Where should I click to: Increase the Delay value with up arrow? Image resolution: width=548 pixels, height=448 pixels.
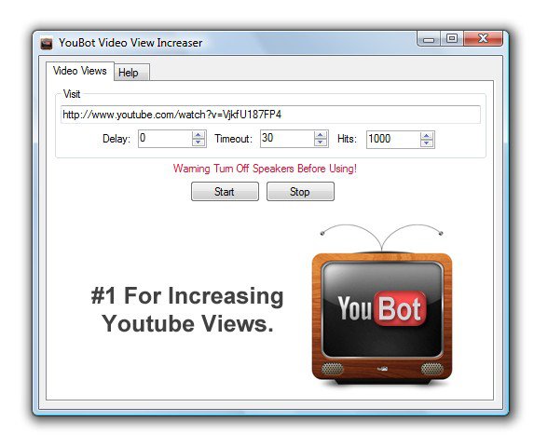199,135
